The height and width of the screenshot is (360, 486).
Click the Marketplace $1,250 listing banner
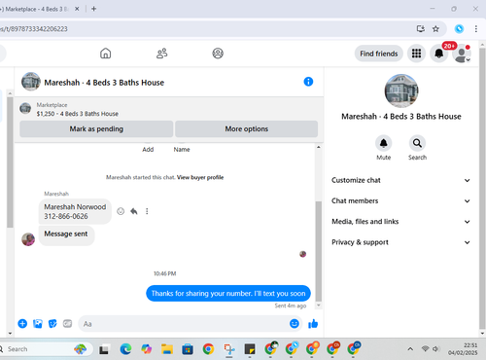click(x=168, y=109)
